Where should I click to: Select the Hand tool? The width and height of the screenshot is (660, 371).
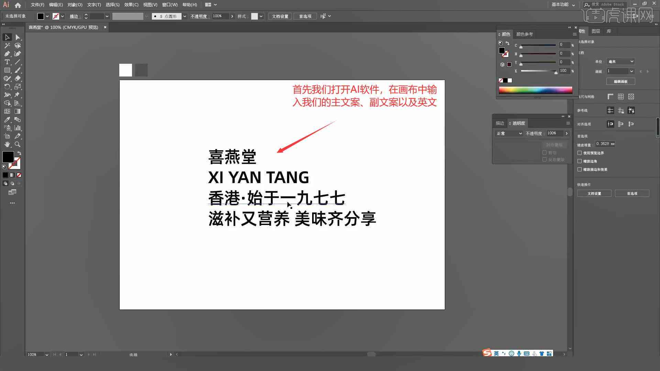pyautogui.click(x=7, y=144)
